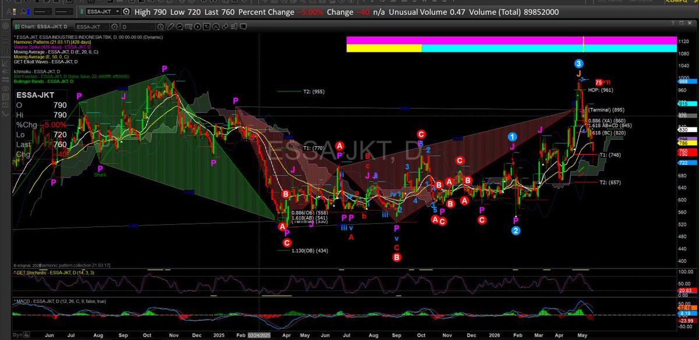699x340 pixels.
Task: Click the circled A annotation icon
Action: 216,27
